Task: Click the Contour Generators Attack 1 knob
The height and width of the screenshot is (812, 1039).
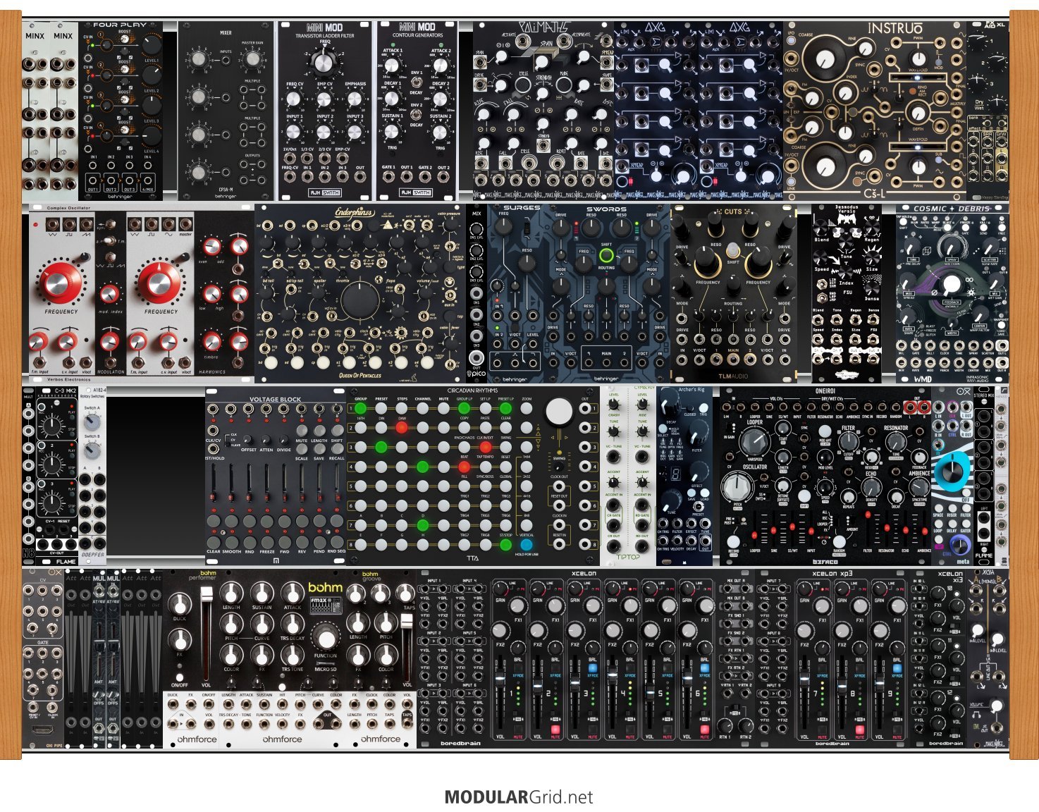Action: pyautogui.click(x=393, y=65)
